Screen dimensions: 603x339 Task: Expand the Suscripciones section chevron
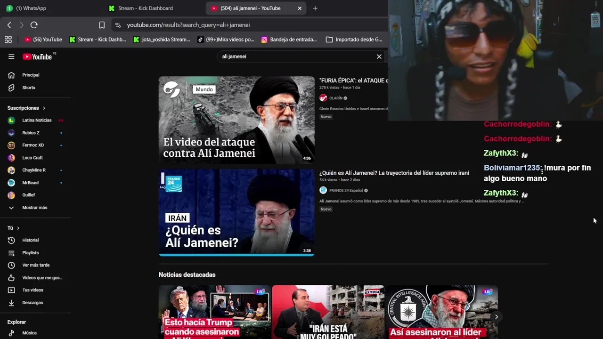pyautogui.click(x=44, y=108)
